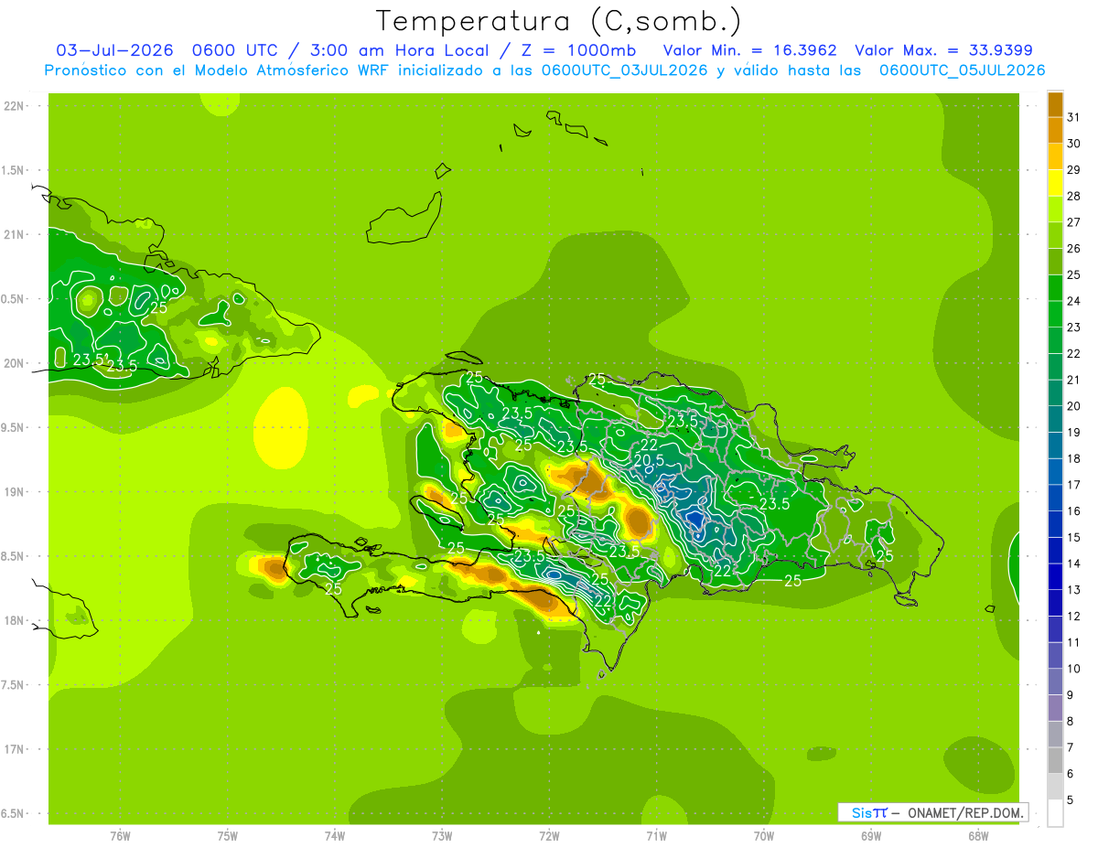This screenshot has width=1098, height=848.
Task: Click the '0600 UTC' time in header
Action: coord(235,50)
